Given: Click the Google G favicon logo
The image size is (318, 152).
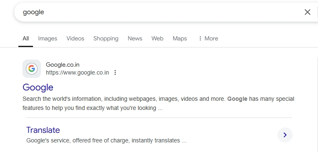Looking at the screenshot, I should point(32,69).
